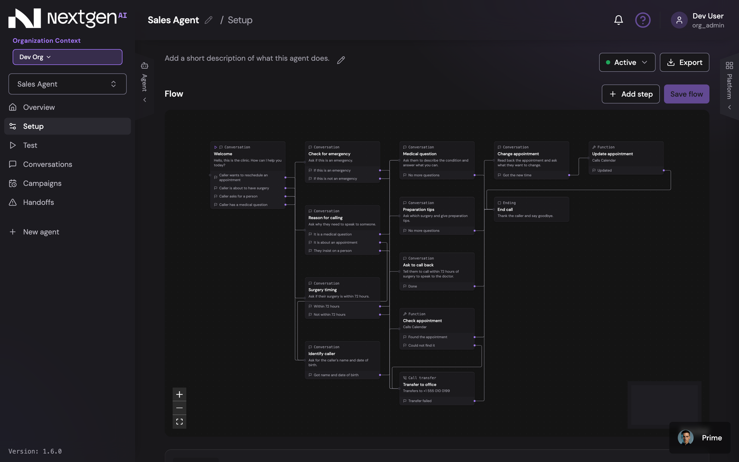Select Setup in the sidebar
Viewport: 739px width, 462px height.
[68, 126]
